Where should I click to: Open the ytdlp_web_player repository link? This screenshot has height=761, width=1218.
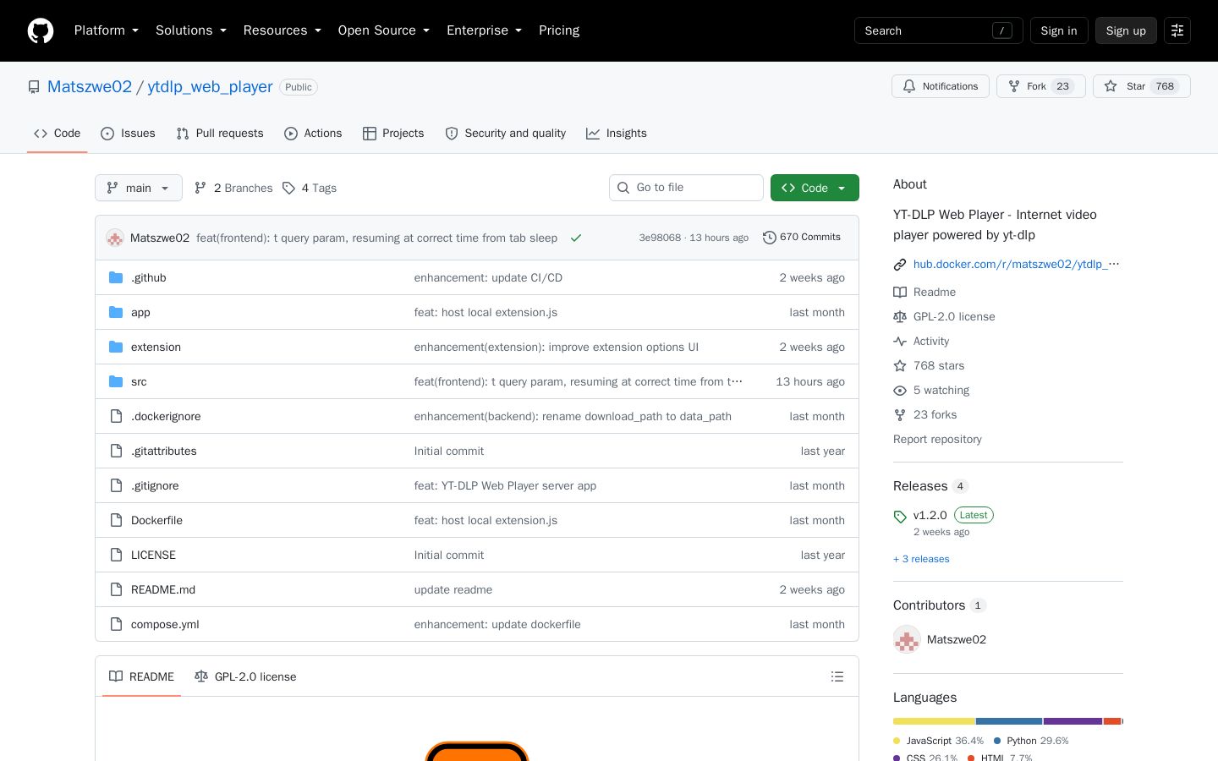pyautogui.click(x=210, y=87)
